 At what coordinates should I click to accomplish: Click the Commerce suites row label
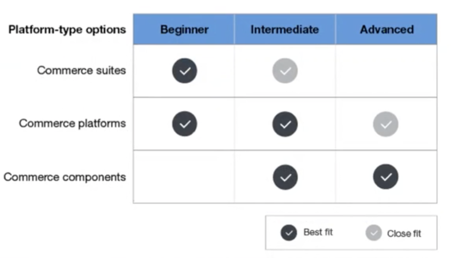coord(81,71)
